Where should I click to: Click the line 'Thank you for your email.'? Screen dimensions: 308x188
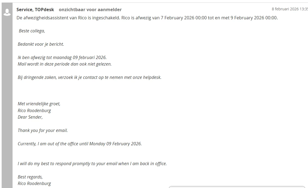click(x=43, y=130)
